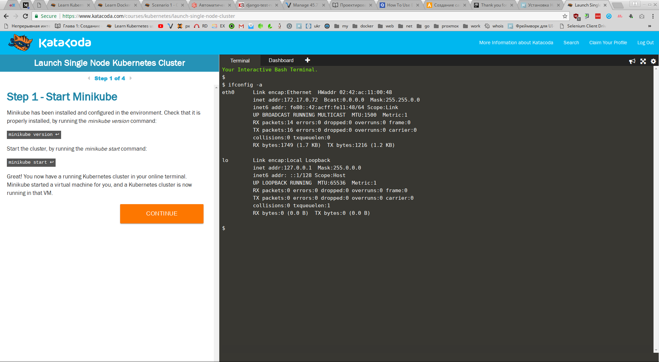Click the orange CONTINUE button
This screenshot has width=659, height=362.
[x=162, y=214]
